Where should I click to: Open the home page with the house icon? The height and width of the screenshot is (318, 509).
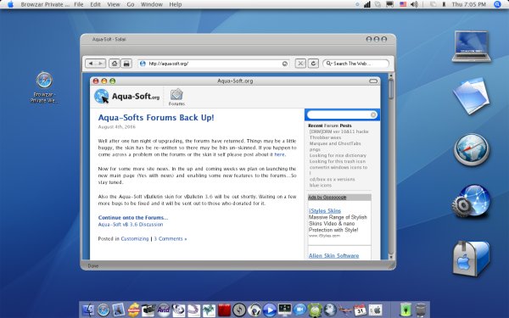click(115, 64)
